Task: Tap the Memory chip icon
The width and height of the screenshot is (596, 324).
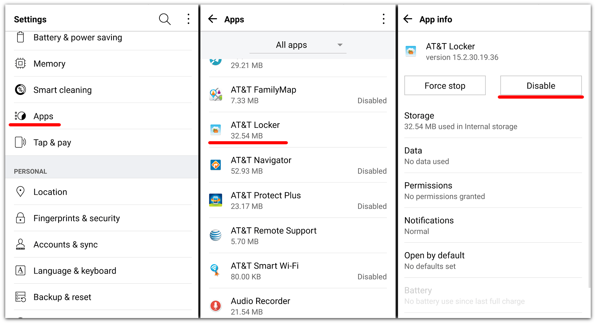Action: (21, 63)
